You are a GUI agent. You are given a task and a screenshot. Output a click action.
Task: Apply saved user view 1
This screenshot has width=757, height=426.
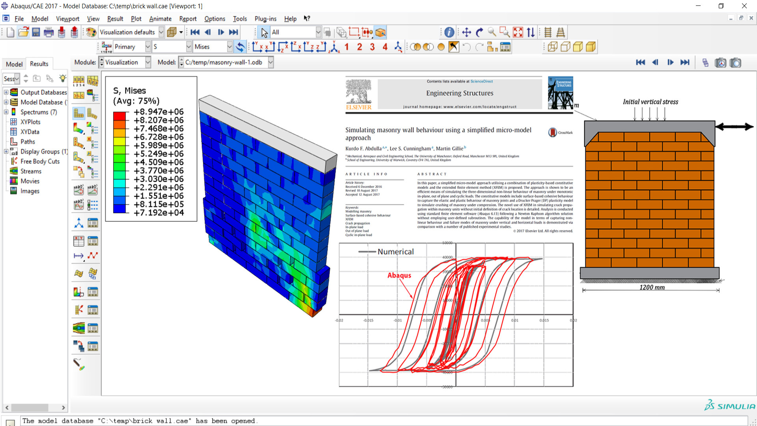(x=347, y=47)
